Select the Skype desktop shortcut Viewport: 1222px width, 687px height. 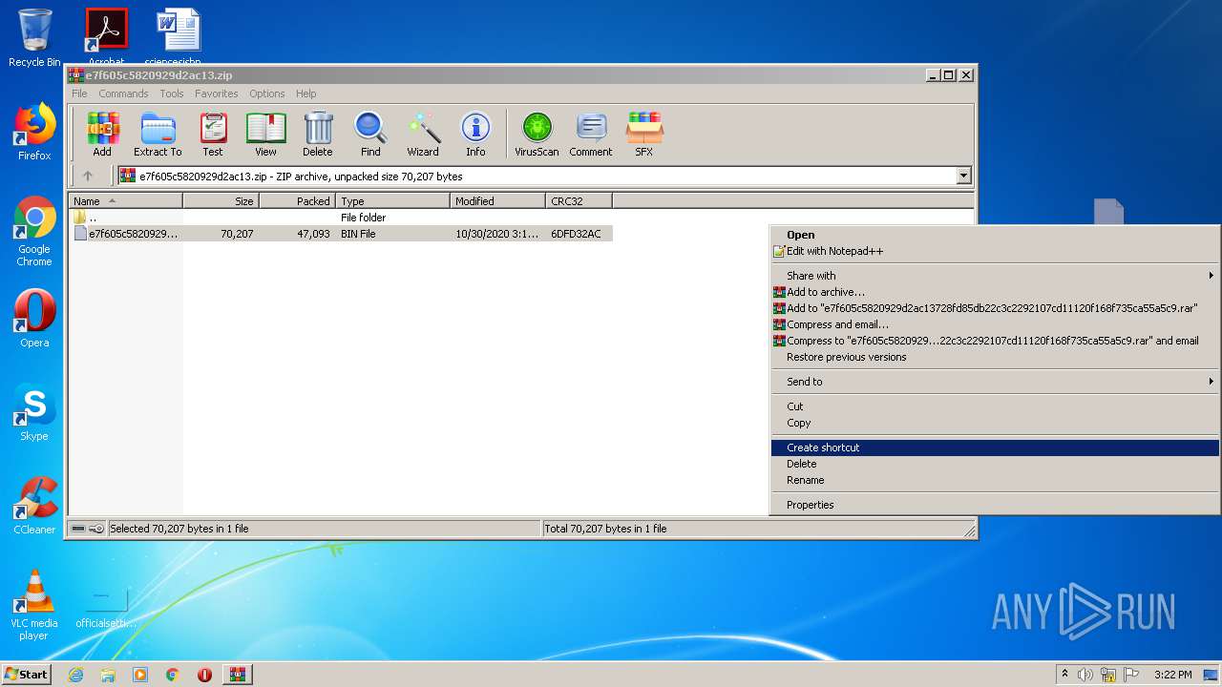(34, 412)
